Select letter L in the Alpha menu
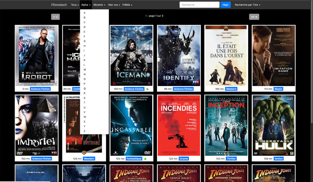The height and width of the screenshot is (182, 313). click(94, 65)
